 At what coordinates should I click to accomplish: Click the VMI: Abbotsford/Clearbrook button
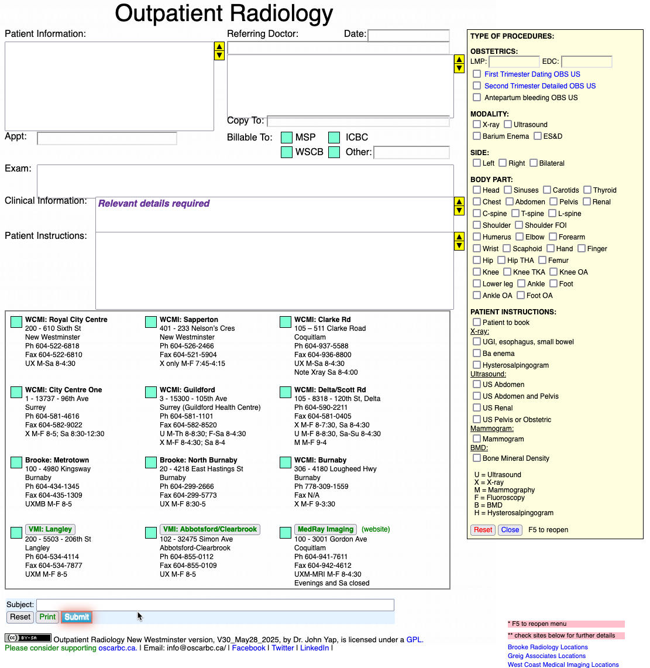(x=210, y=529)
